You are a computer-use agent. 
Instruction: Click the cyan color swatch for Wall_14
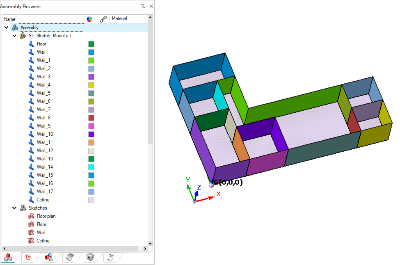(x=91, y=167)
